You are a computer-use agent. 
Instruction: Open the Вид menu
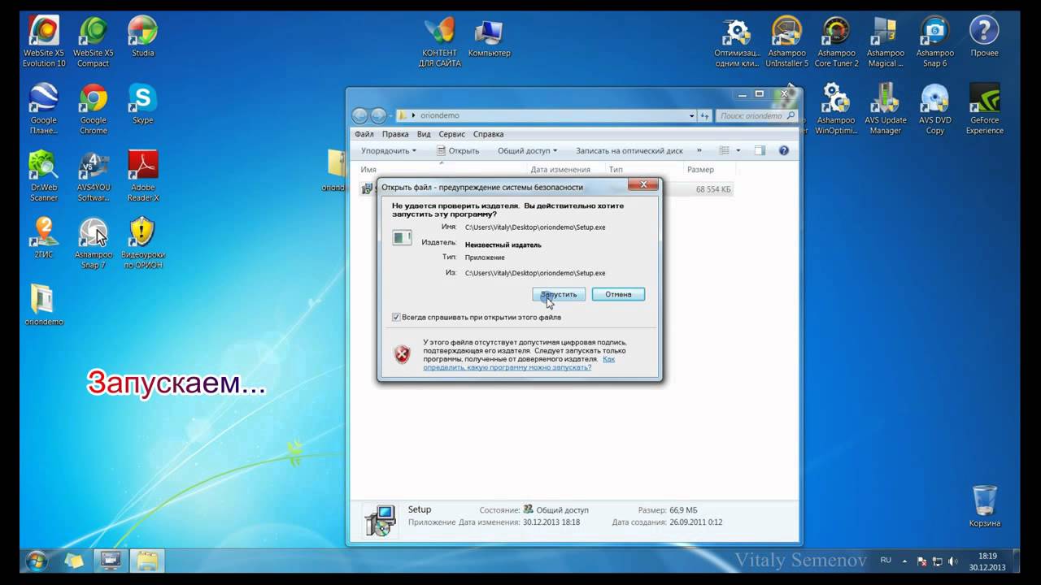(x=424, y=134)
